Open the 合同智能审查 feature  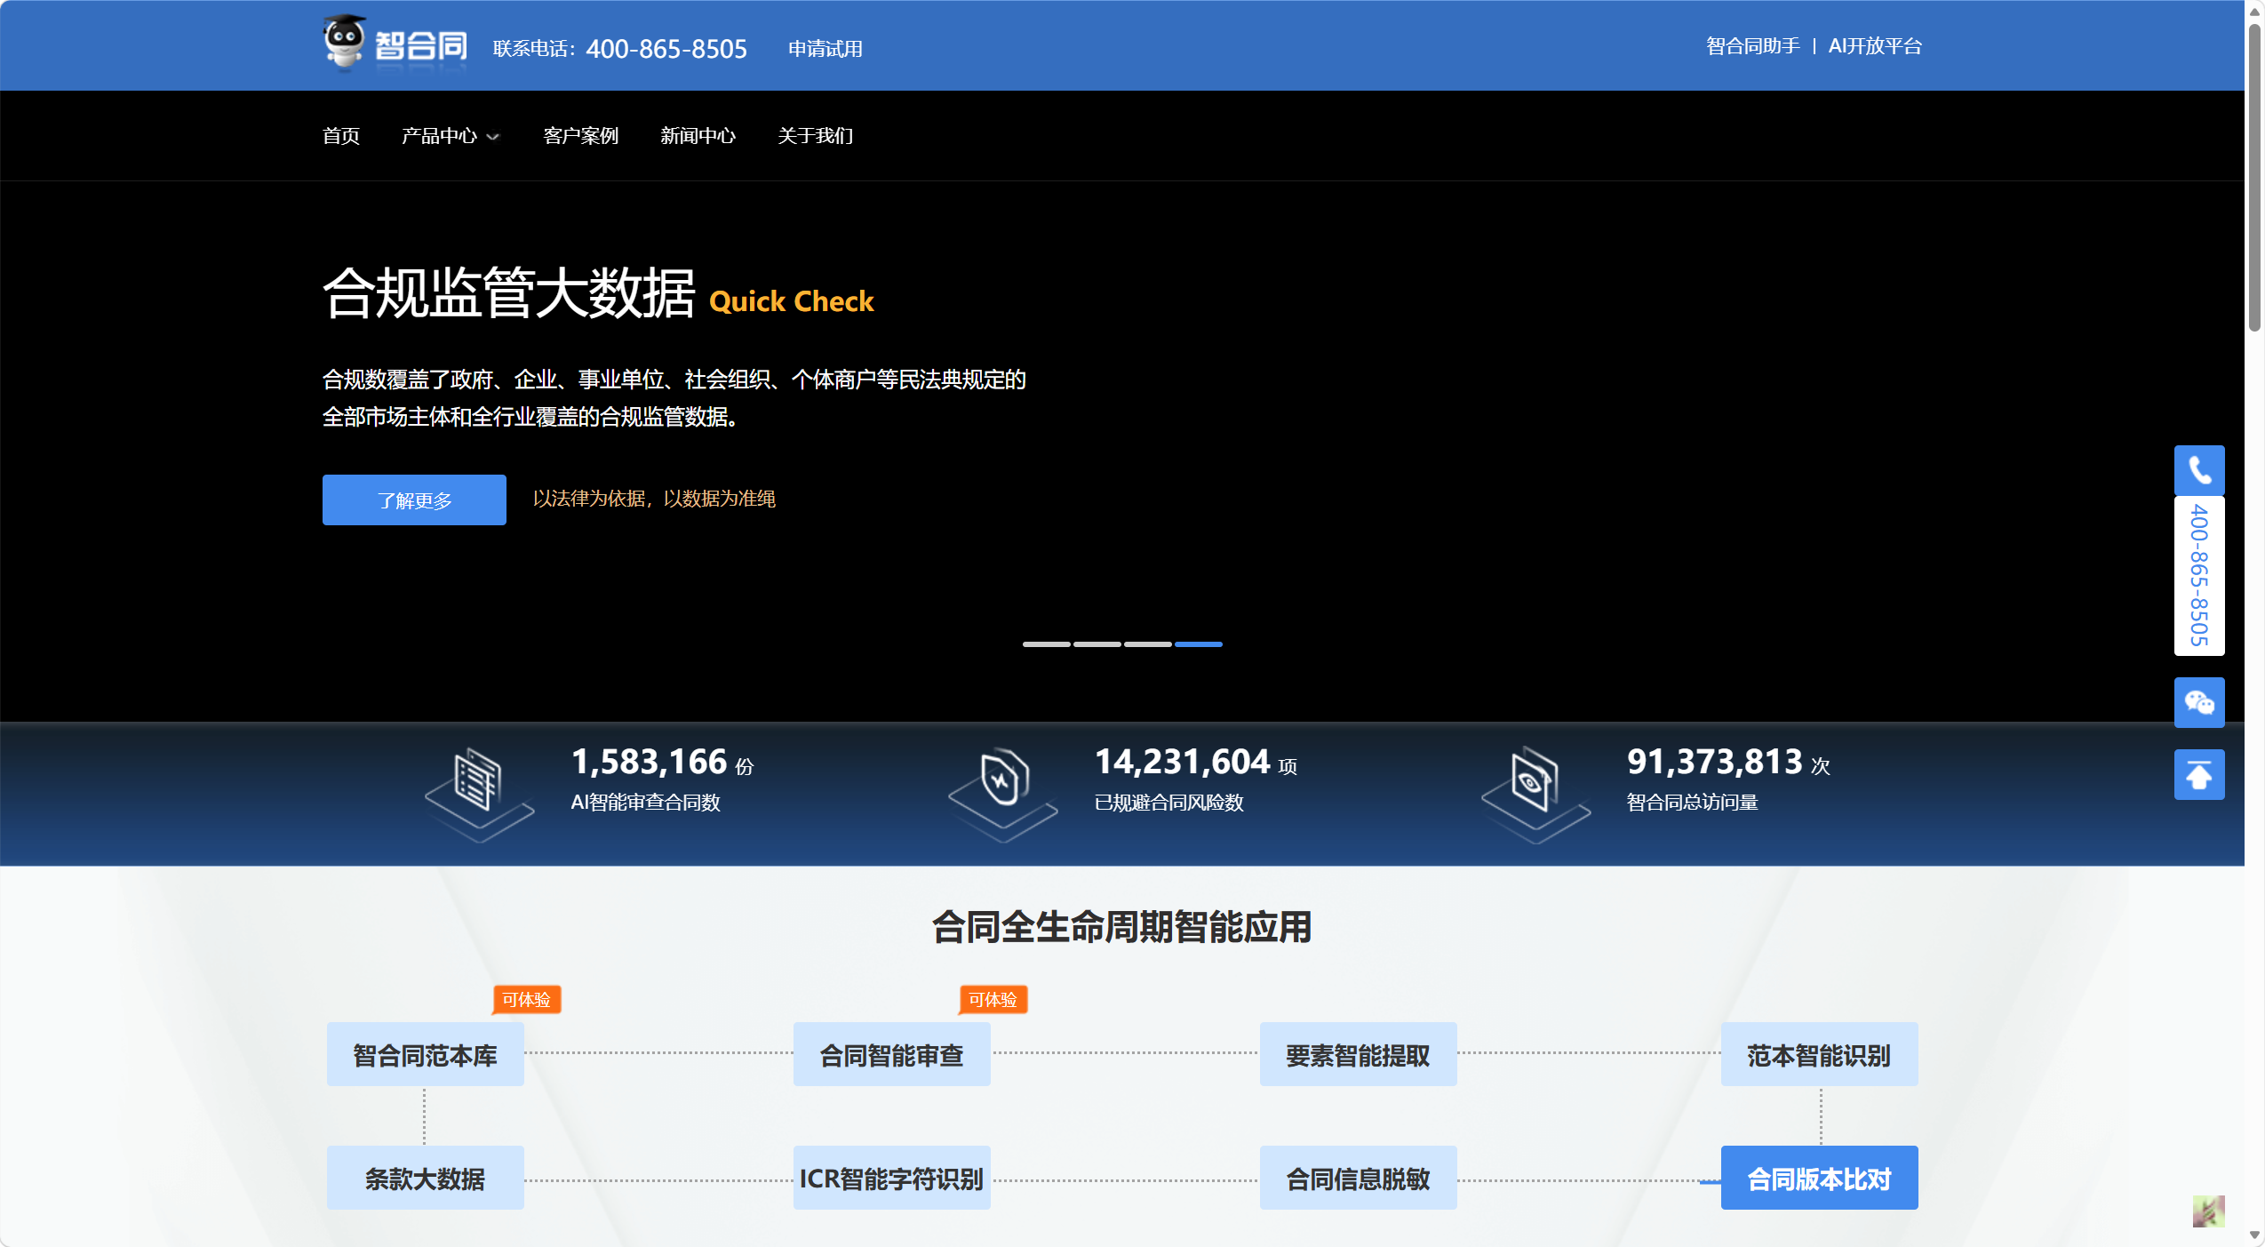coord(891,1054)
